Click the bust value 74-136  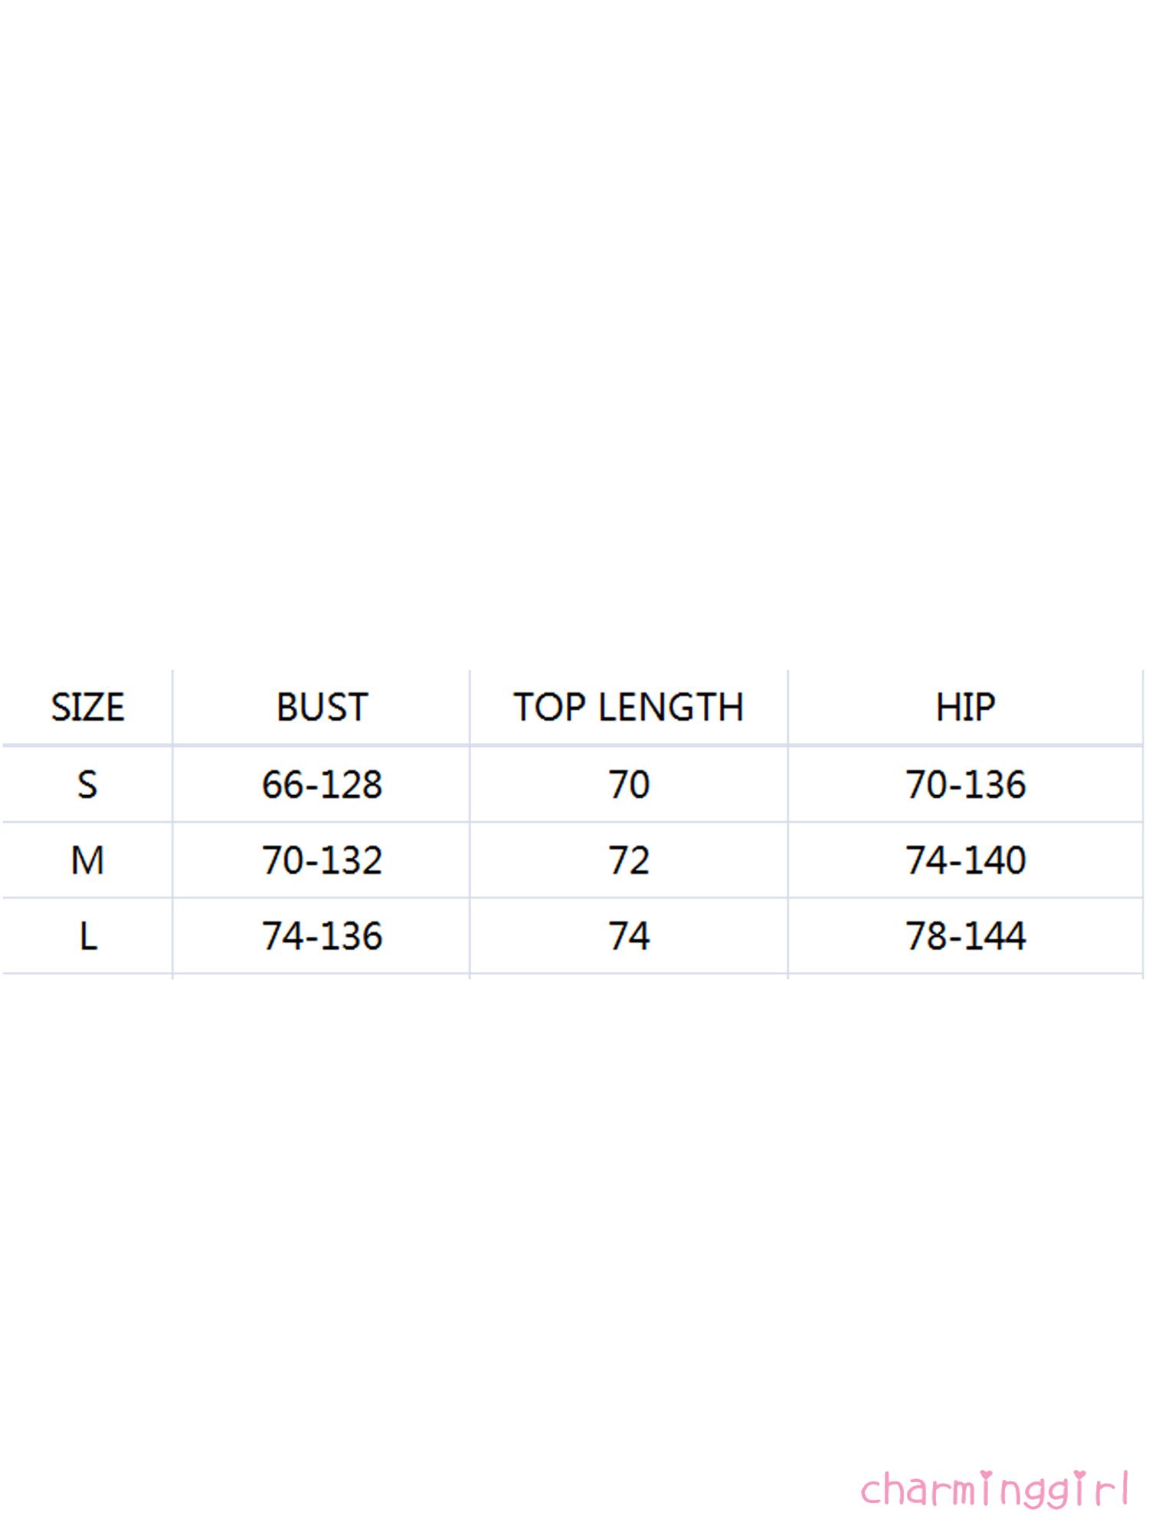coord(322,936)
